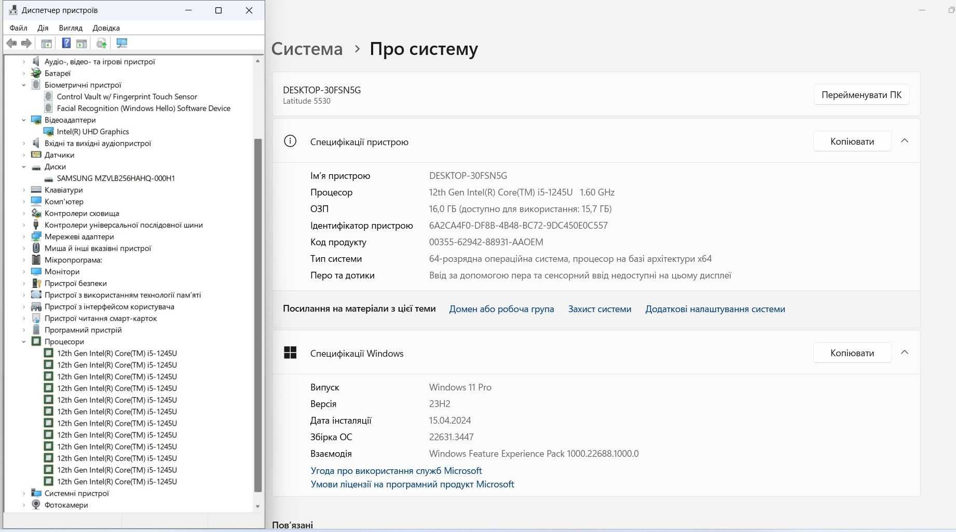Click the Batteries category icon
The image size is (956, 532).
(x=36, y=73)
